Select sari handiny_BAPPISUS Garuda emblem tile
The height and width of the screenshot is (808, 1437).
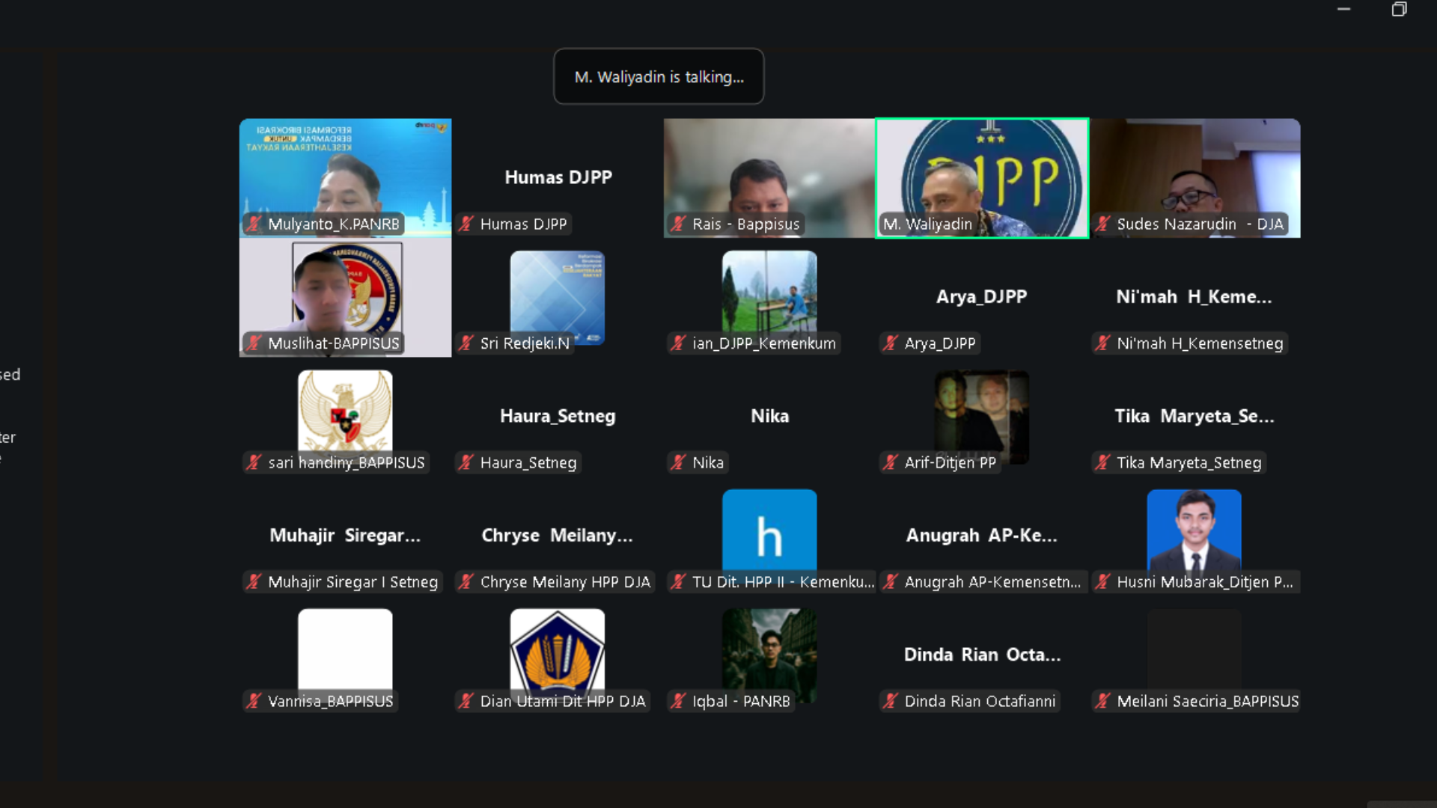point(345,410)
